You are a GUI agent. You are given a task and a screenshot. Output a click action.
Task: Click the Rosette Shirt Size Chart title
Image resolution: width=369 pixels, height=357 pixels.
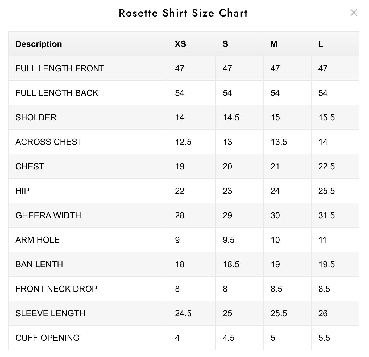tap(183, 13)
